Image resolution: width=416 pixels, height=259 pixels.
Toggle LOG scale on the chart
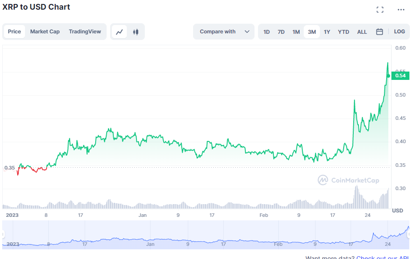399,32
